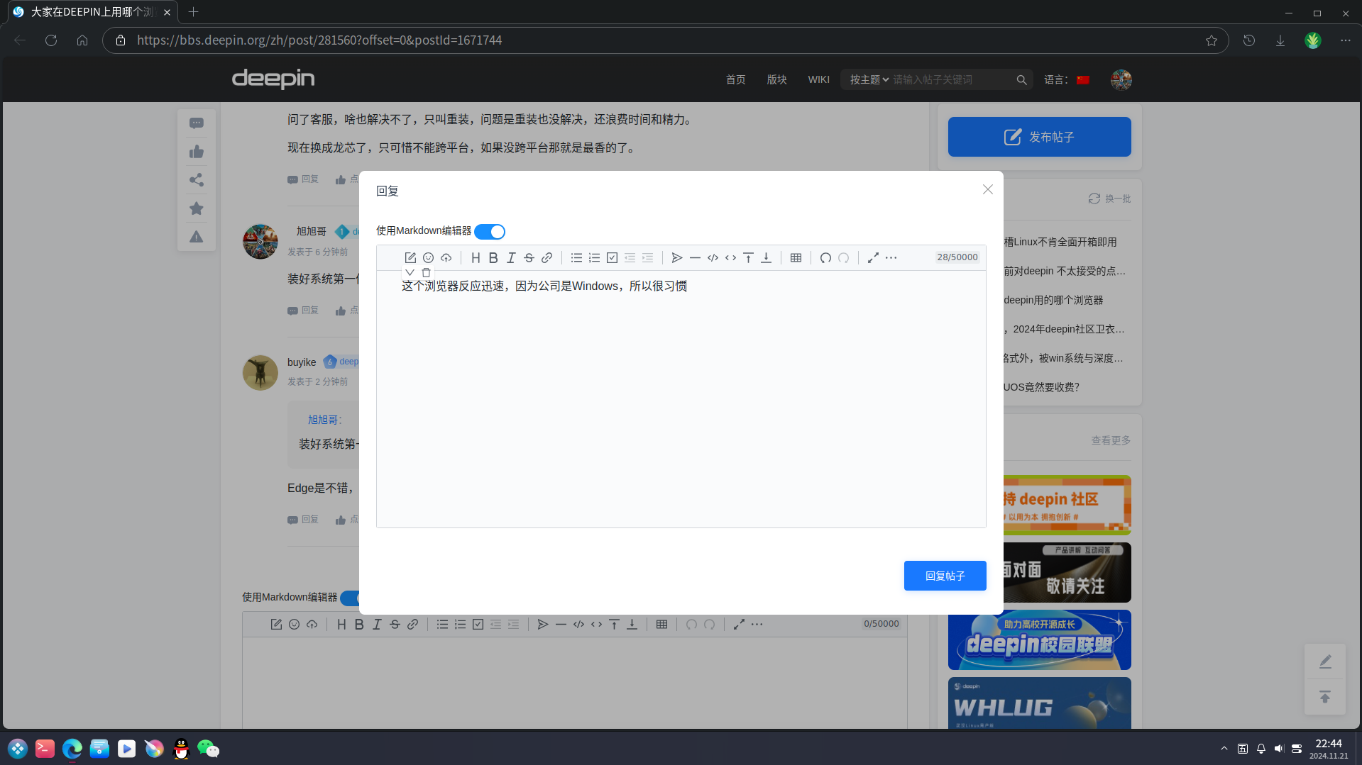Insert code block in reply dialog toolbar
Image resolution: width=1362 pixels, height=765 pixels.
coord(713,258)
